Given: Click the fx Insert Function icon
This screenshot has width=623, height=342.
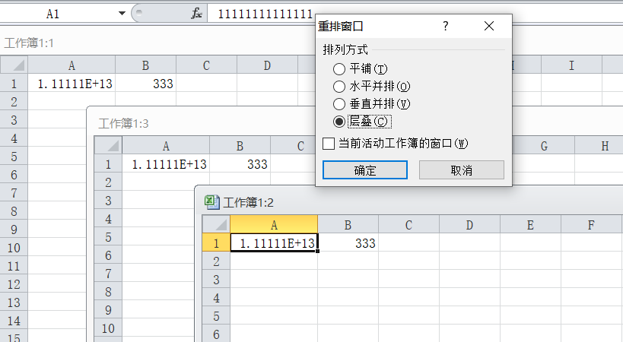Looking at the screenshot, I should [x=196, y=14].
